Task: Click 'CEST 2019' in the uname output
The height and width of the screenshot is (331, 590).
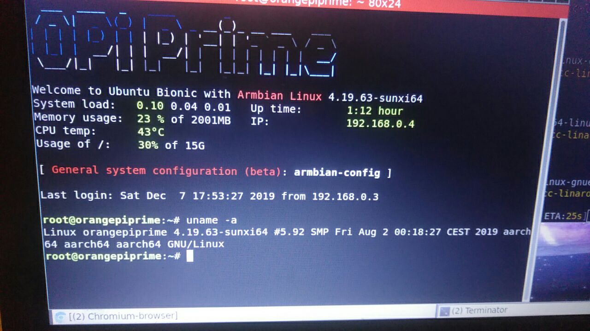Action: pyautogui.click(x=472, y=232)
